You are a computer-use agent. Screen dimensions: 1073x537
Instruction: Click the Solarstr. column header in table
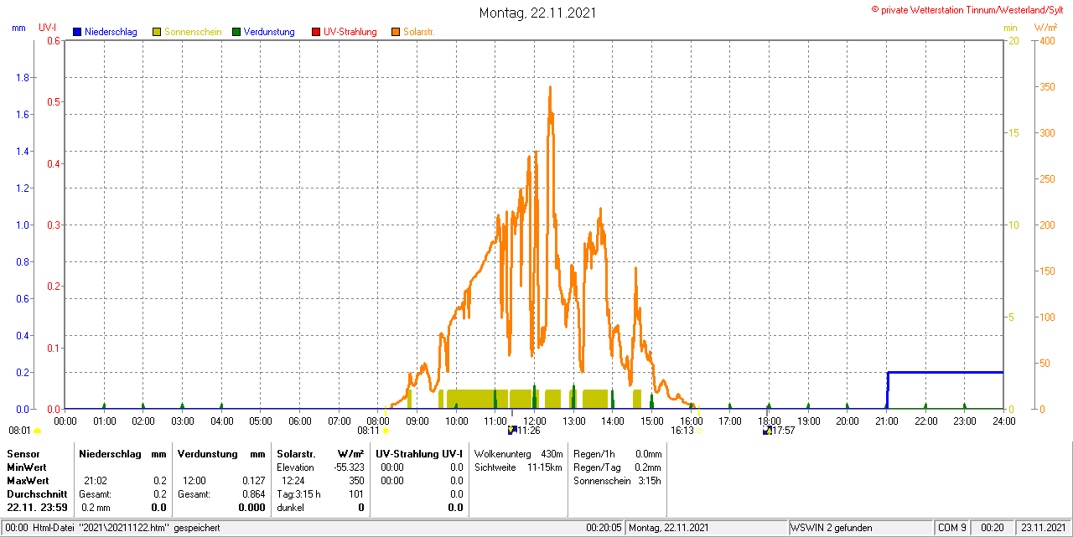(x=296, y=453)
